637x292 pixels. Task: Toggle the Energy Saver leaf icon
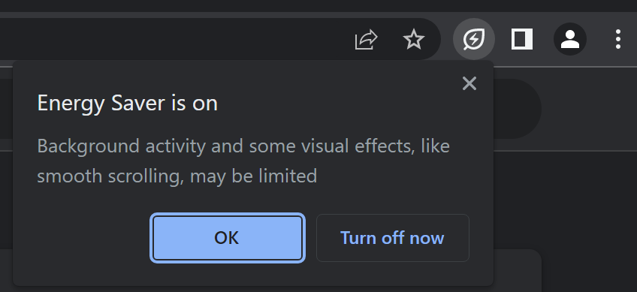coord(474,39)
